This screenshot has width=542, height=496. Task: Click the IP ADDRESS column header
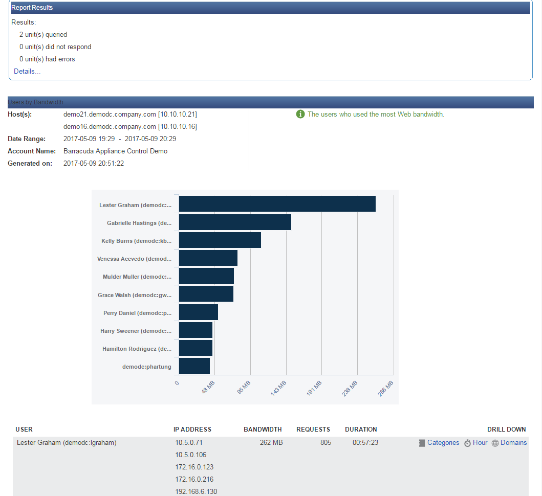click(x=192, y=430)
